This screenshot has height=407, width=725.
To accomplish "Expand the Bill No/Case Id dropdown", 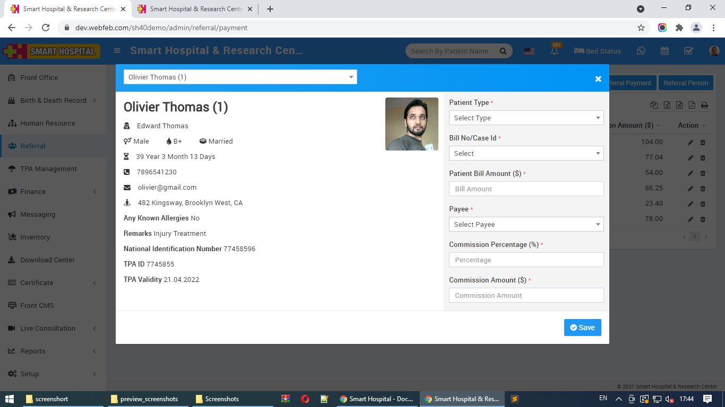I will (525, 153).
